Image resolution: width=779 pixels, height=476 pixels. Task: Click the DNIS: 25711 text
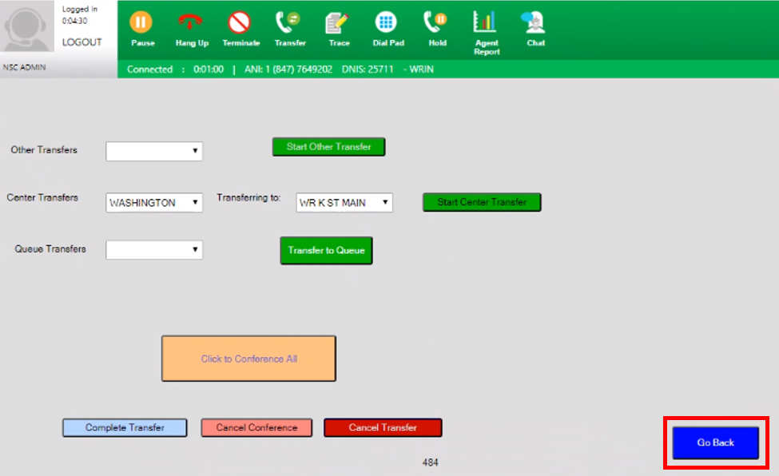(x=368, y=69)
